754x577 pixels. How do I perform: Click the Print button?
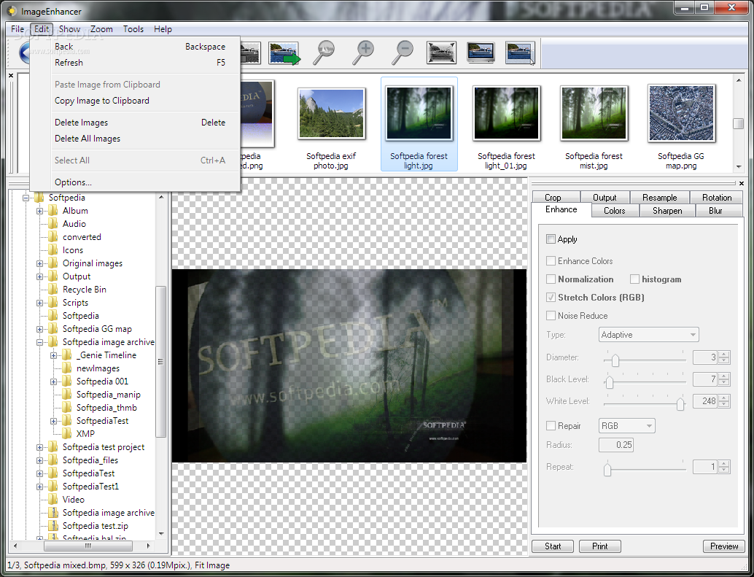(599, 546)
